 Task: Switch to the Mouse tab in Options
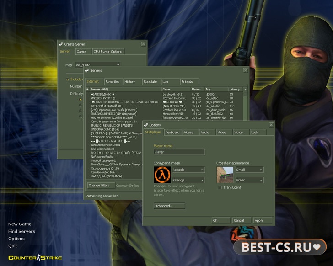[x=190, y=133]
